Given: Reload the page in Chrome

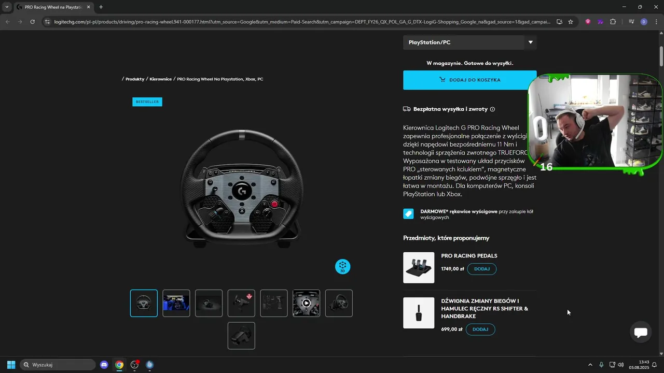Looking at the screenshot, I should coord(32,22).
